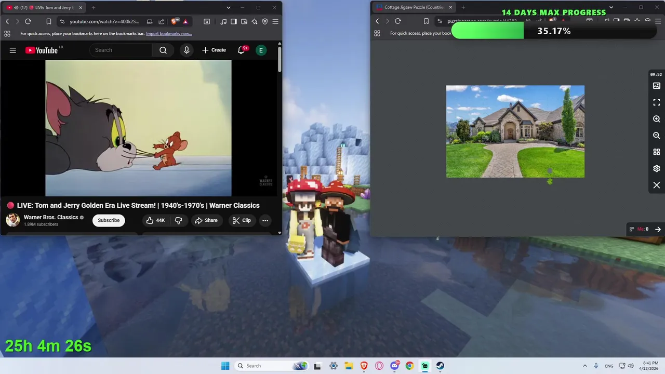Viewport: 665px width, 374px height.
Task: Open tab search dropdown in YouTube window
Action: (228, 7)
